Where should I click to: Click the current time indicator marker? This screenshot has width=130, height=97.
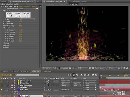coord(125,76)
